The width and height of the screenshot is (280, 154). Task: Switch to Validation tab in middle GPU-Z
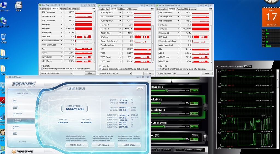(122, 9)
